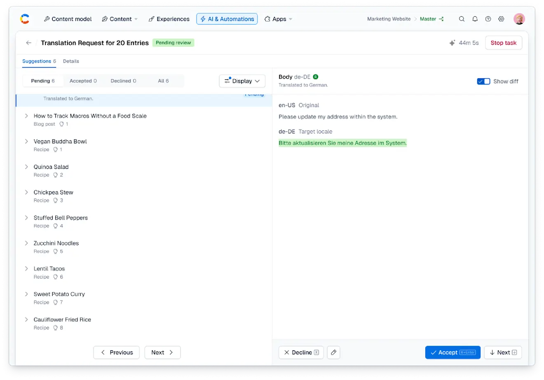Expand the Lentil Tacos entry

tap(26, 269)
